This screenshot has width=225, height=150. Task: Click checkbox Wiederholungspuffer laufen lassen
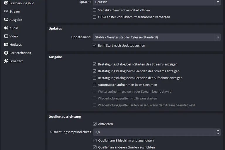[x=94, y=105]
